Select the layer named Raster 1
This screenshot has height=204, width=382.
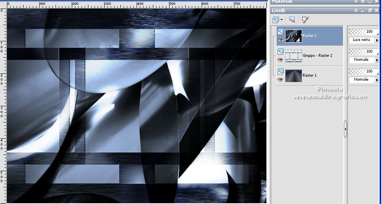pos(309,75)
